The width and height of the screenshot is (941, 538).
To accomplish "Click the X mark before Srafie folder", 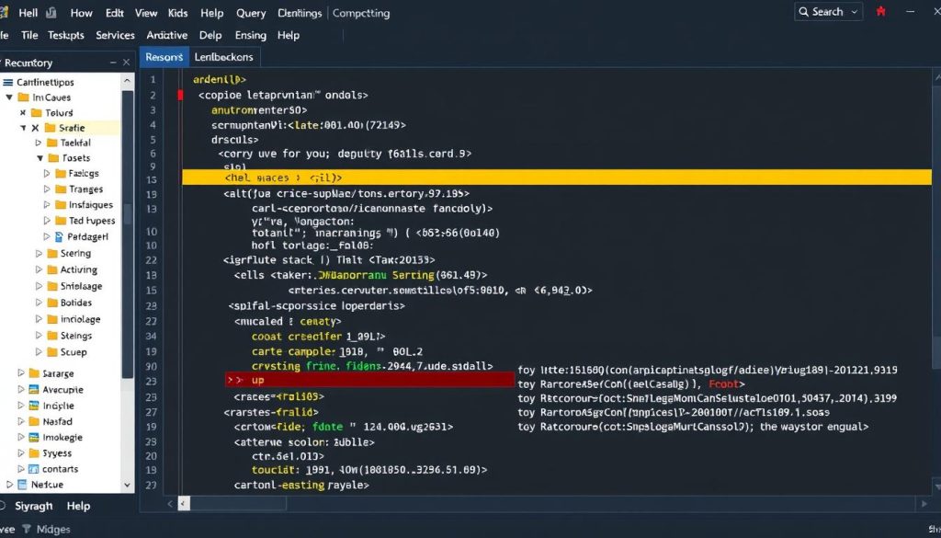I will [35, 128].
